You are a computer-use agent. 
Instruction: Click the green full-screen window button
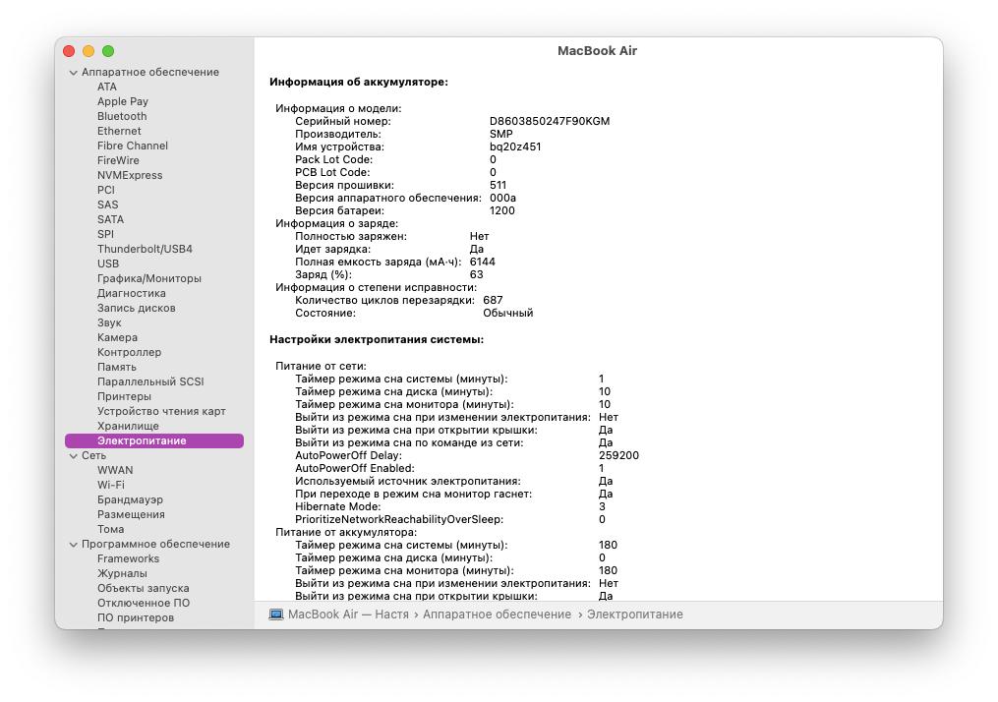[108, 51]
